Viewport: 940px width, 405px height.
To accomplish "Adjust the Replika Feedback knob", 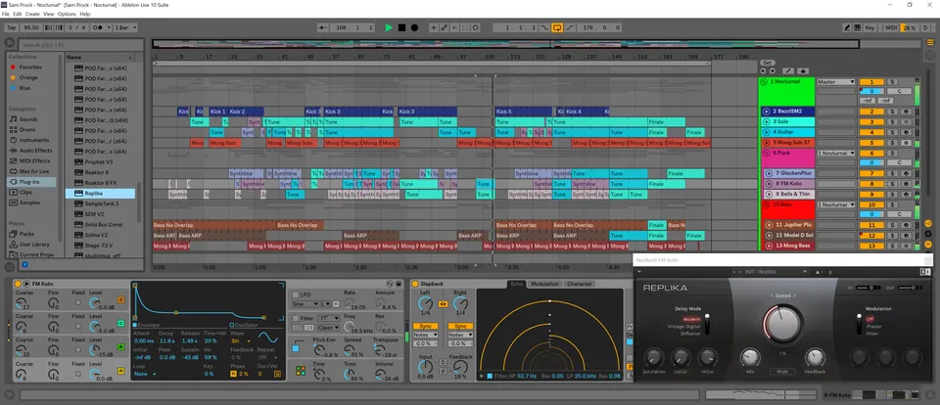I will pos(815,358).
